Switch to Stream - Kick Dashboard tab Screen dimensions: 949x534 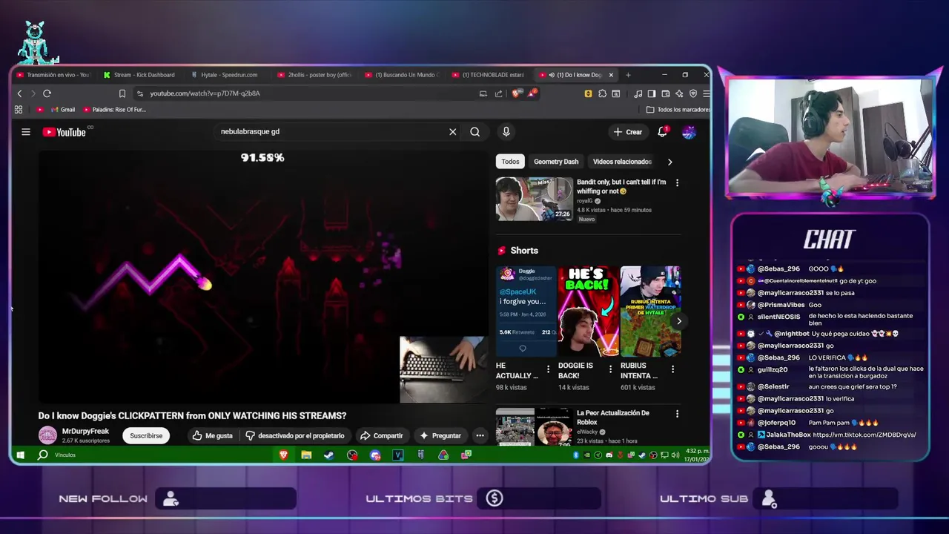[x=139, y=75]
